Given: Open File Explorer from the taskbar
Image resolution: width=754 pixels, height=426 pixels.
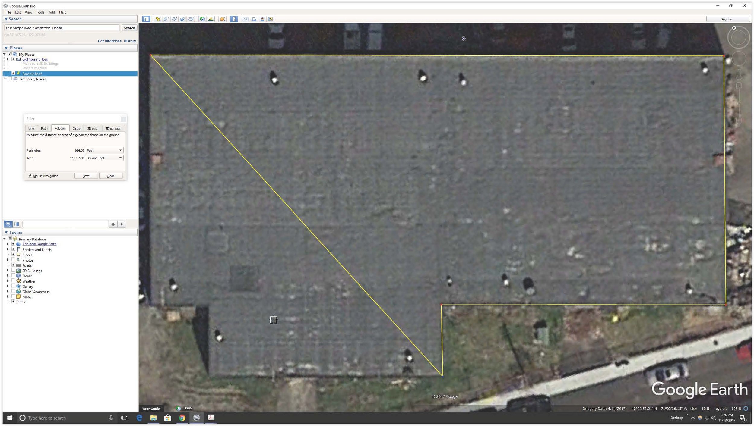Looking at the screenshot, I should click(x=154, y=418).
